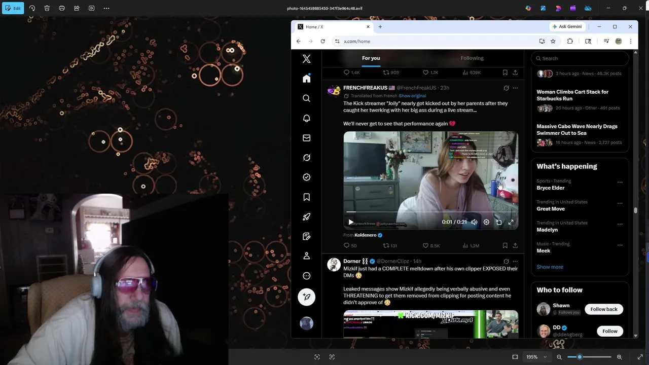Open options for Great Move trend
Image resolution: width=649 pixels, height=365 pixels.
620,203
